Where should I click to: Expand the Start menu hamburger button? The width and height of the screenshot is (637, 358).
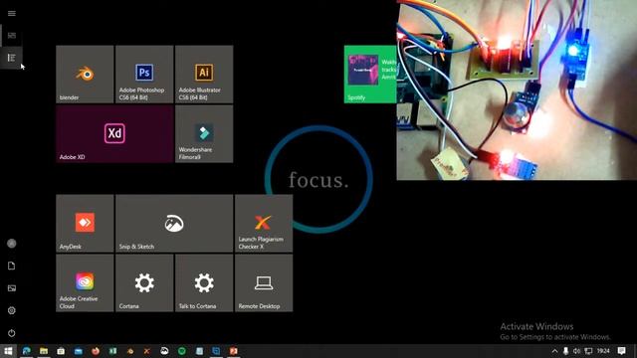[11, 13]
